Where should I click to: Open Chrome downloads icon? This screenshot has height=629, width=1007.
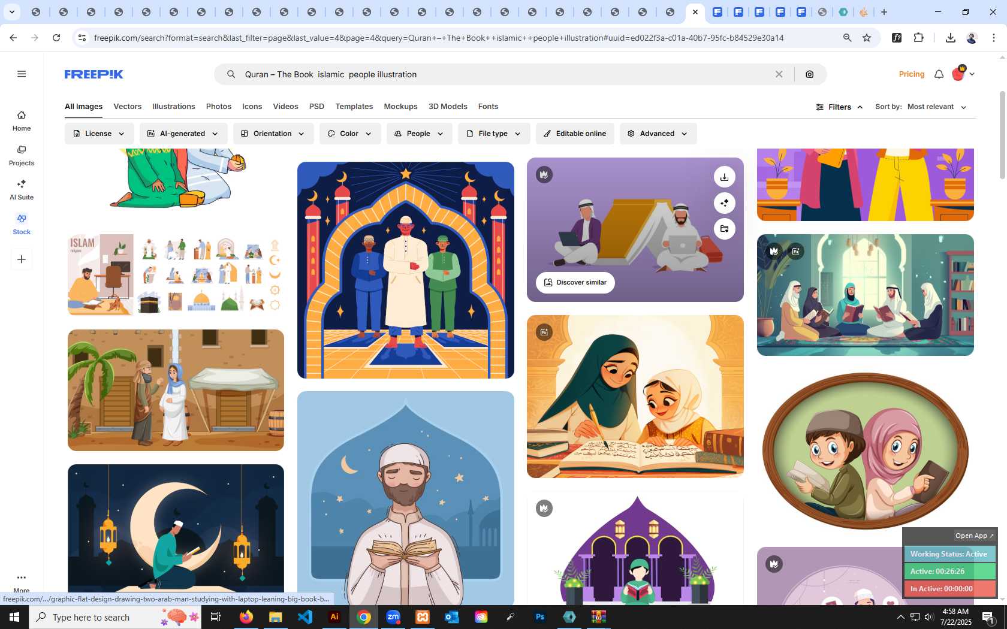[x=950, y=38]
